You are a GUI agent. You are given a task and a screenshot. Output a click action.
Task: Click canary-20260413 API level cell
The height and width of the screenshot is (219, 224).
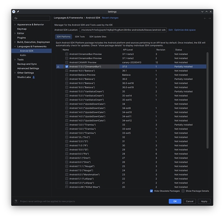(132, 62)
